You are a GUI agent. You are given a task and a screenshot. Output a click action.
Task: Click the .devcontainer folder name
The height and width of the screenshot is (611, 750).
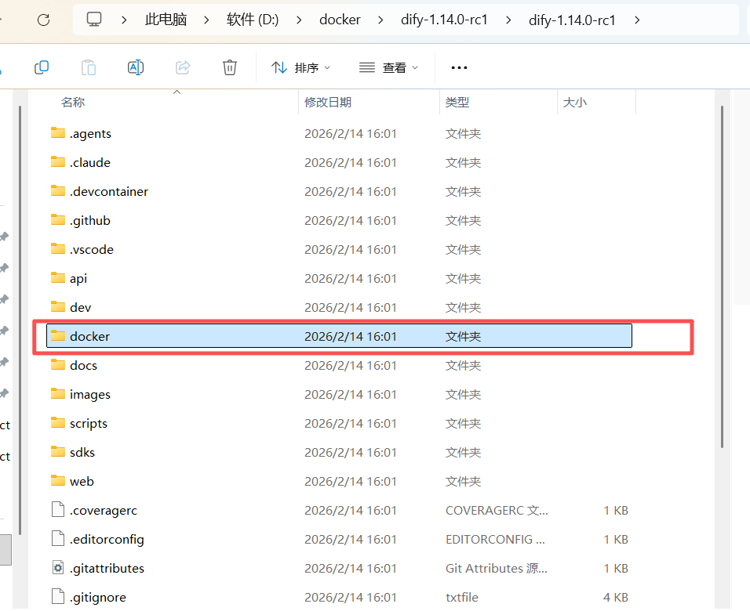point(109,192)
